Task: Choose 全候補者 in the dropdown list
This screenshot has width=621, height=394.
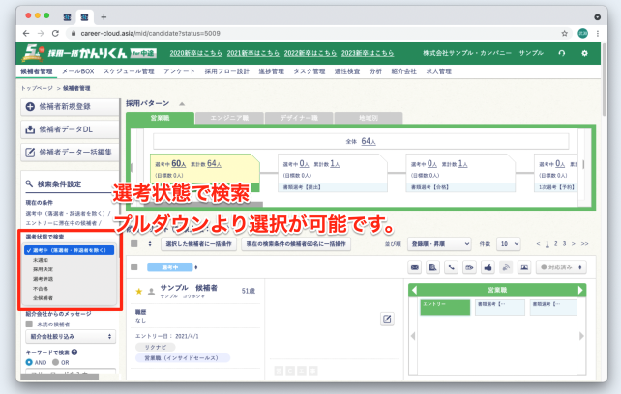Action: tap(43, 297)
